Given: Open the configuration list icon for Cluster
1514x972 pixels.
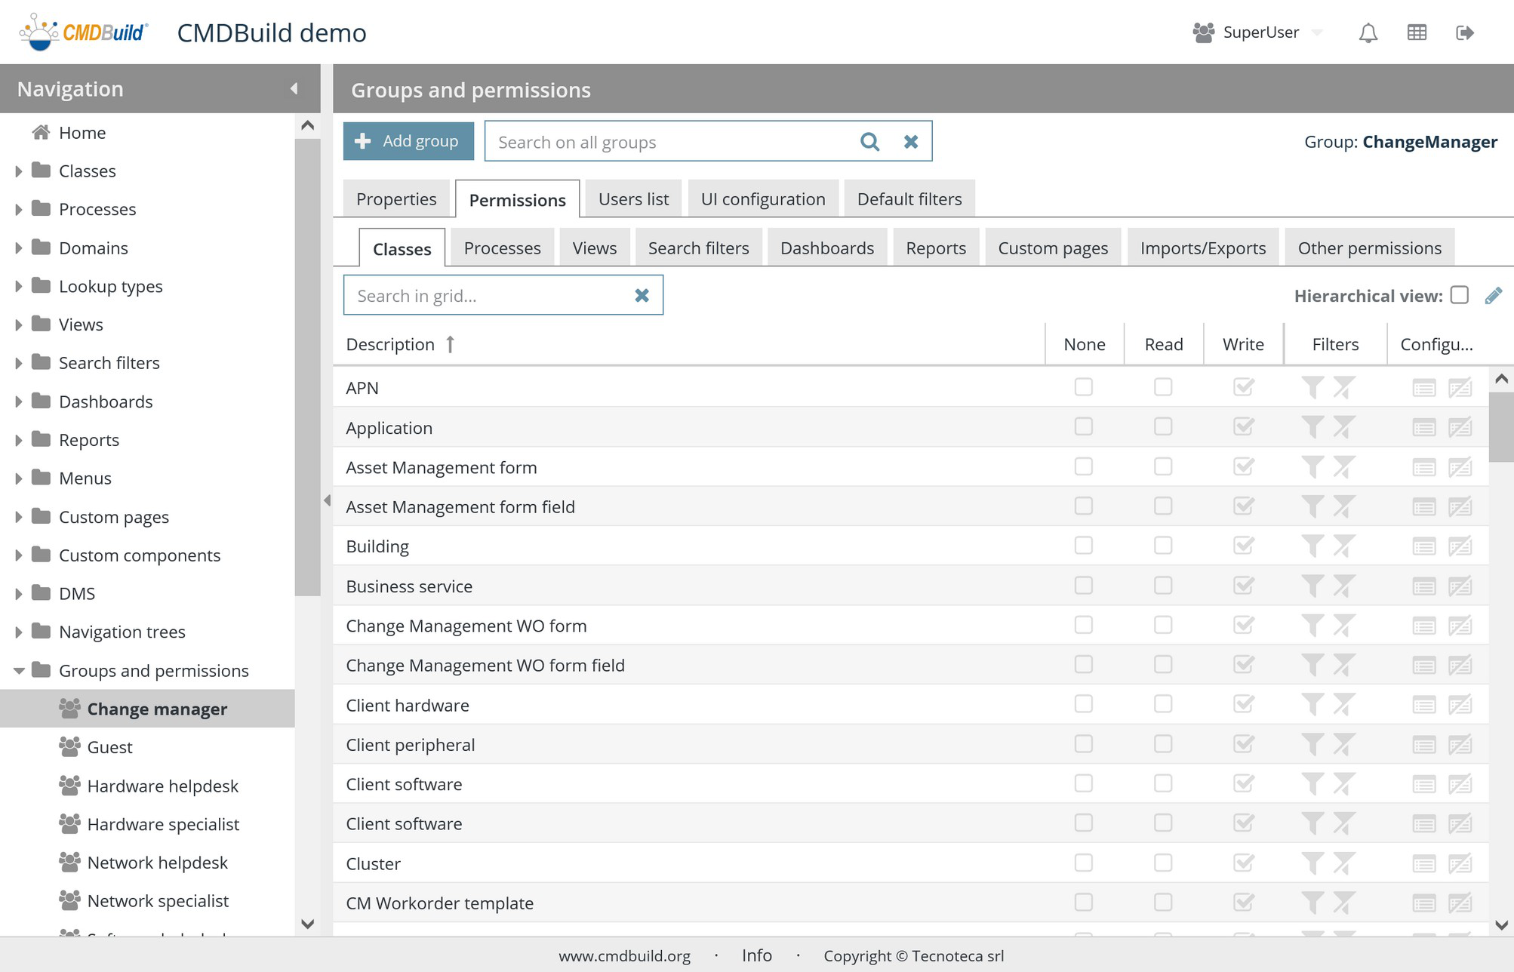Looking at the screenshot, I should tap(1423, 864).
